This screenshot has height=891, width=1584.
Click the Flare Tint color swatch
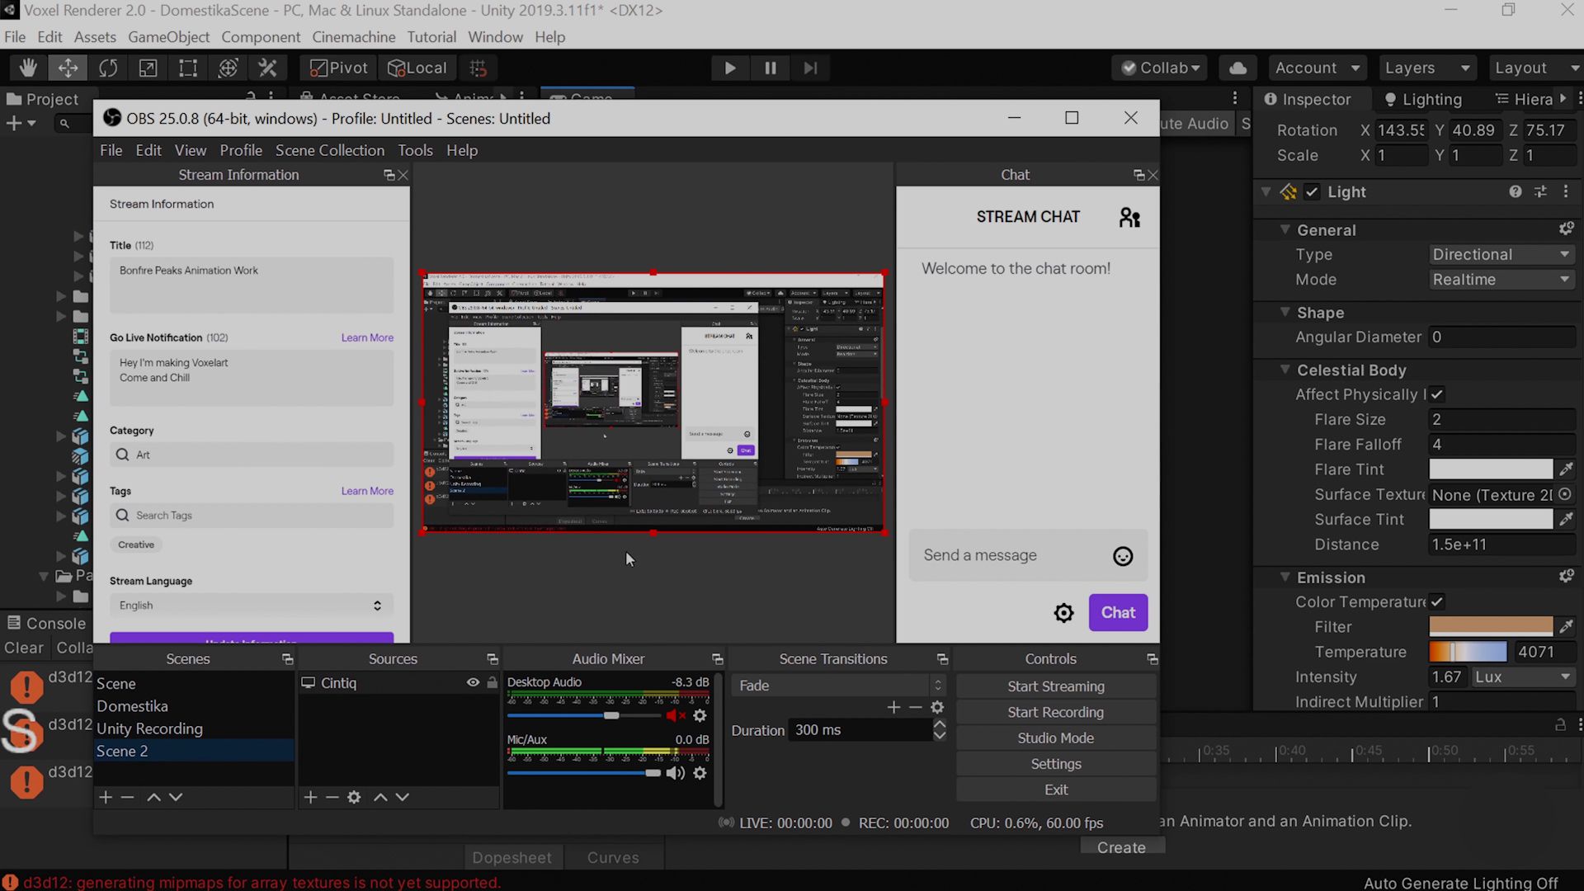[x=1490, y=469]
